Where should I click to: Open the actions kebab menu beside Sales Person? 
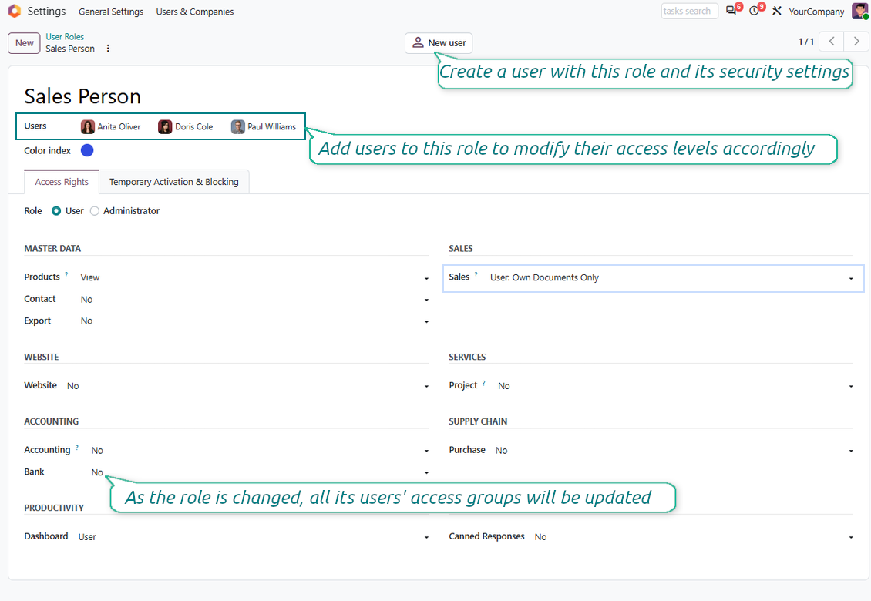[x=108, y=49]
